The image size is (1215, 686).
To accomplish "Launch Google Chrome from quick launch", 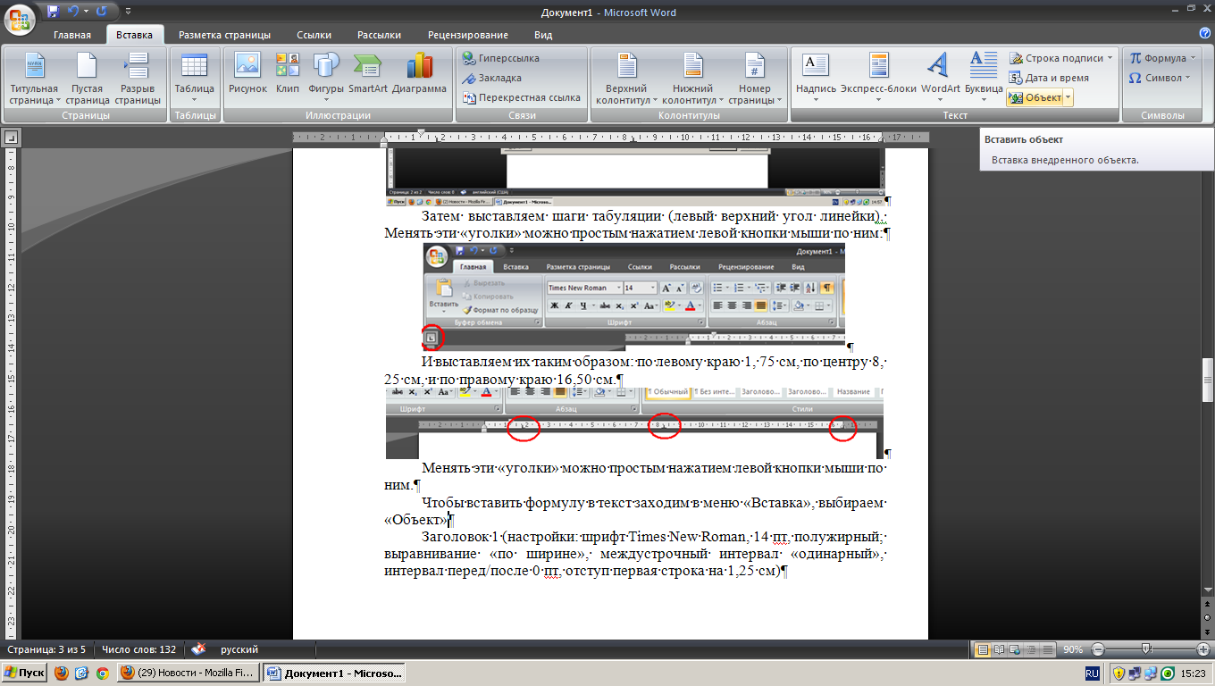I will pyautogui.click(x=103, y=673).
